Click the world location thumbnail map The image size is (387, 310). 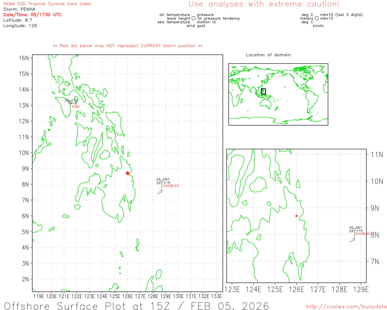pos(278,94)
